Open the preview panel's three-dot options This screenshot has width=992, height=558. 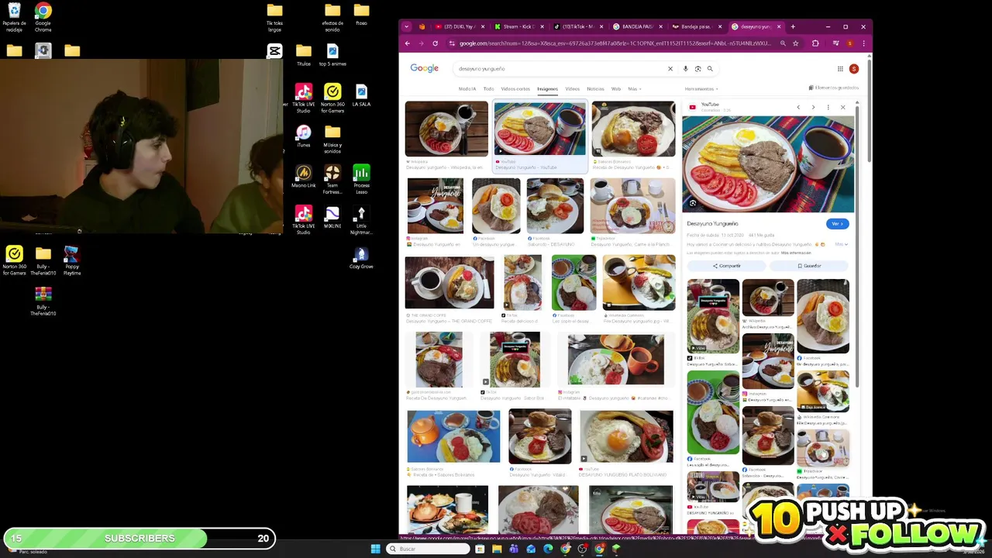click(x=828, y=107)
